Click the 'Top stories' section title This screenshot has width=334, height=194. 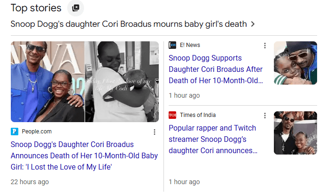(36, 8)
